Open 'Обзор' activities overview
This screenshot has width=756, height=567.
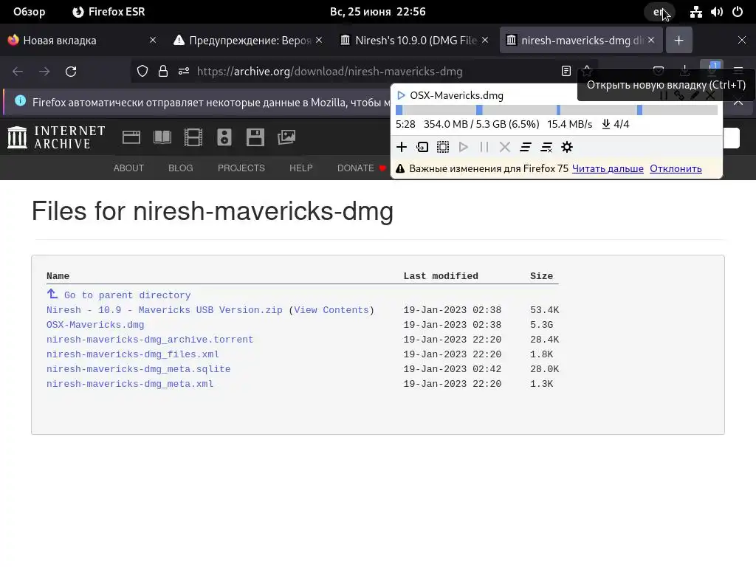pos(29,12)
